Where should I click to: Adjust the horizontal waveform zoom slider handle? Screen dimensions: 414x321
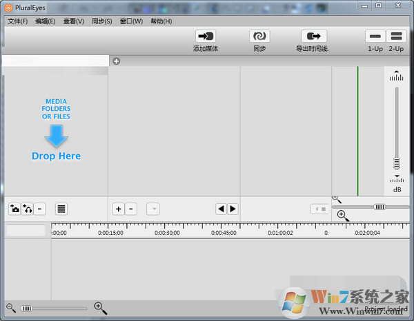point(379,207)
